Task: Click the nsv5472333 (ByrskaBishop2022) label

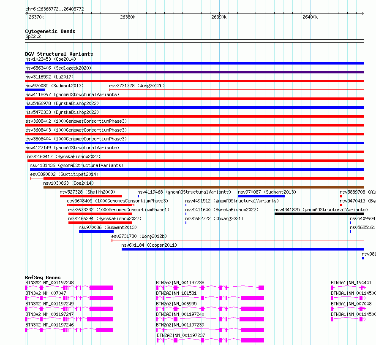Action: (x=62, y=112)
